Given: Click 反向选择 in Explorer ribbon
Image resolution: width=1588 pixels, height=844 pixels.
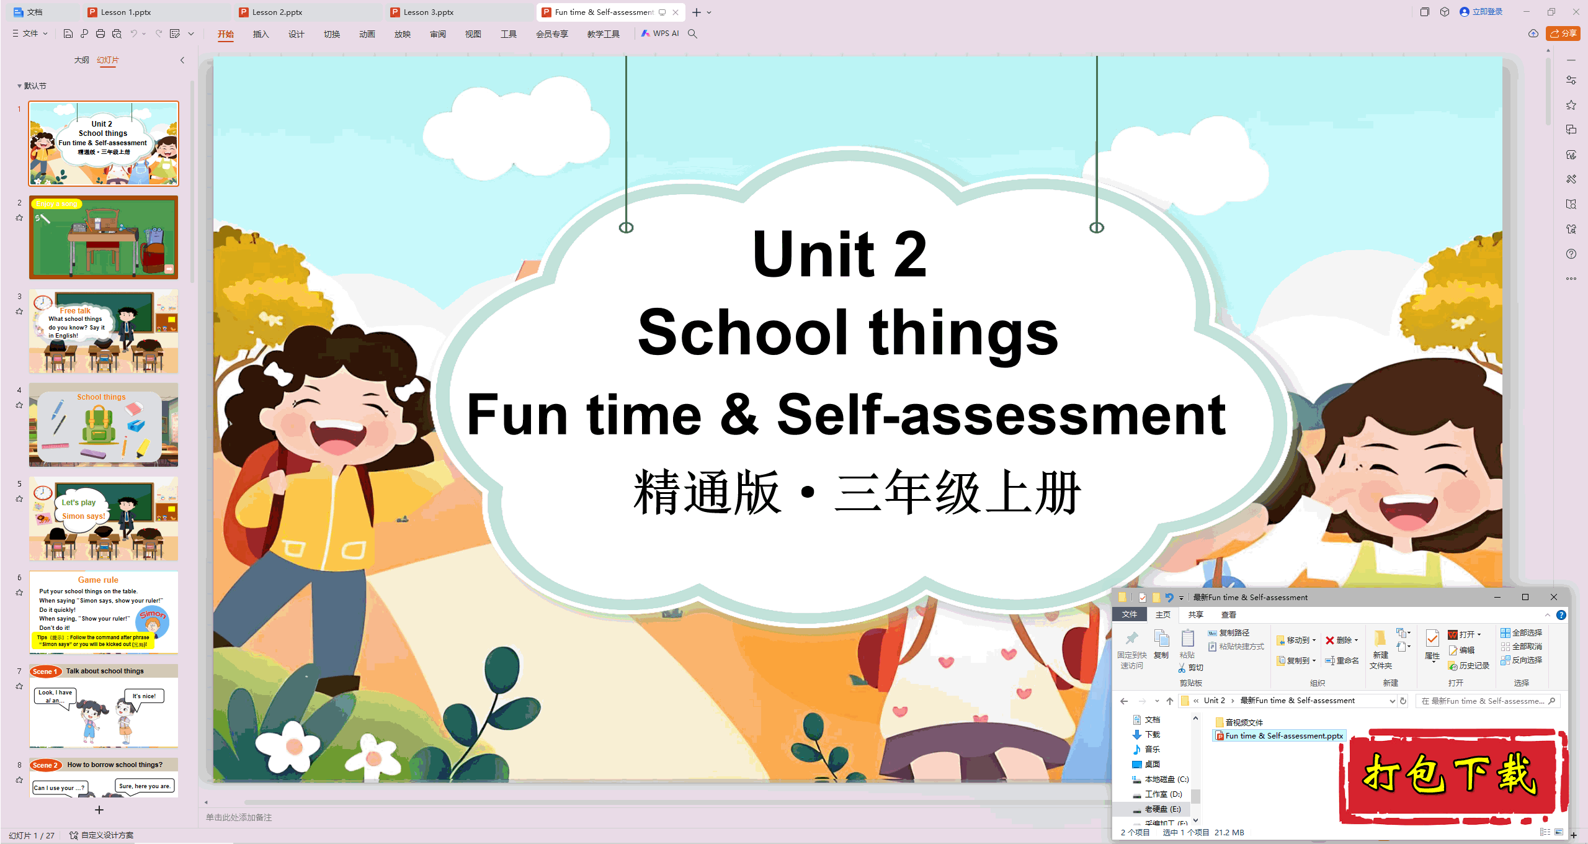Looking at the screenshot, I should [x=1522, y=660].
